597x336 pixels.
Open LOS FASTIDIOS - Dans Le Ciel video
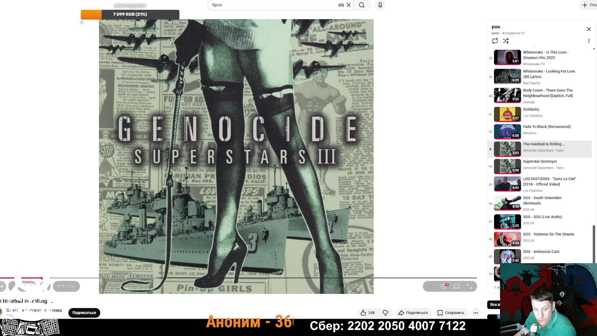click(540, 184)
